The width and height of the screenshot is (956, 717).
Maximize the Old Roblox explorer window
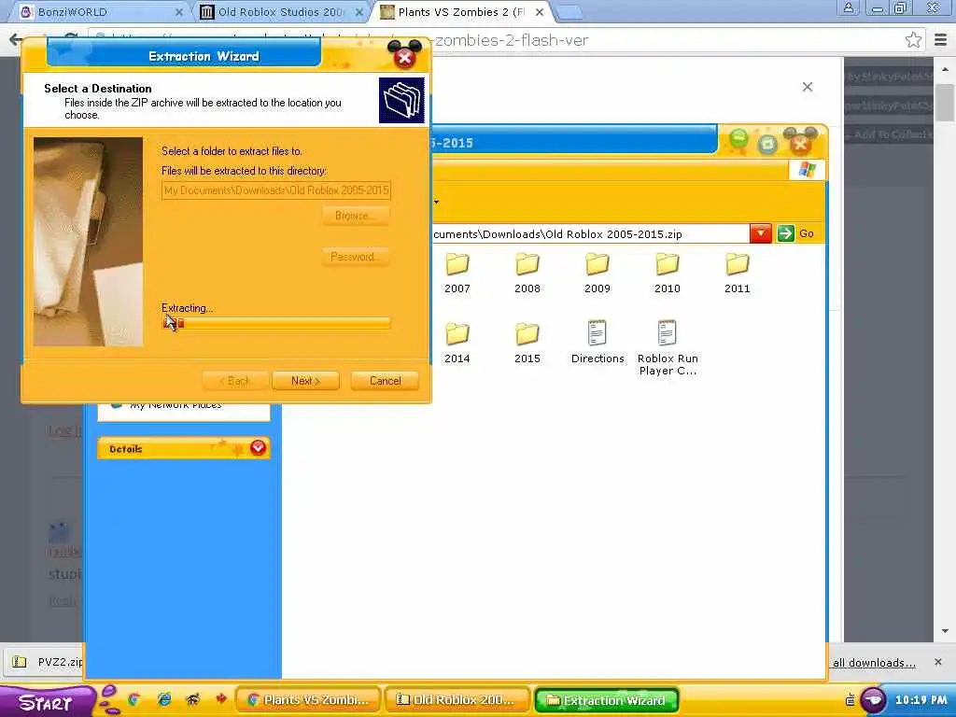coord(767,144)
